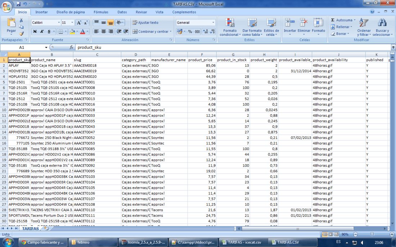Open Buscar y seleccionar menu
The width and height of the screenshot is (396, 247).
point(382,27)
